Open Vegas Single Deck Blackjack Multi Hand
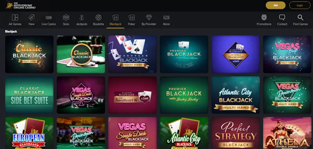Image resolution: width=313 pixels, height=149 pixels. click(132, 133)
